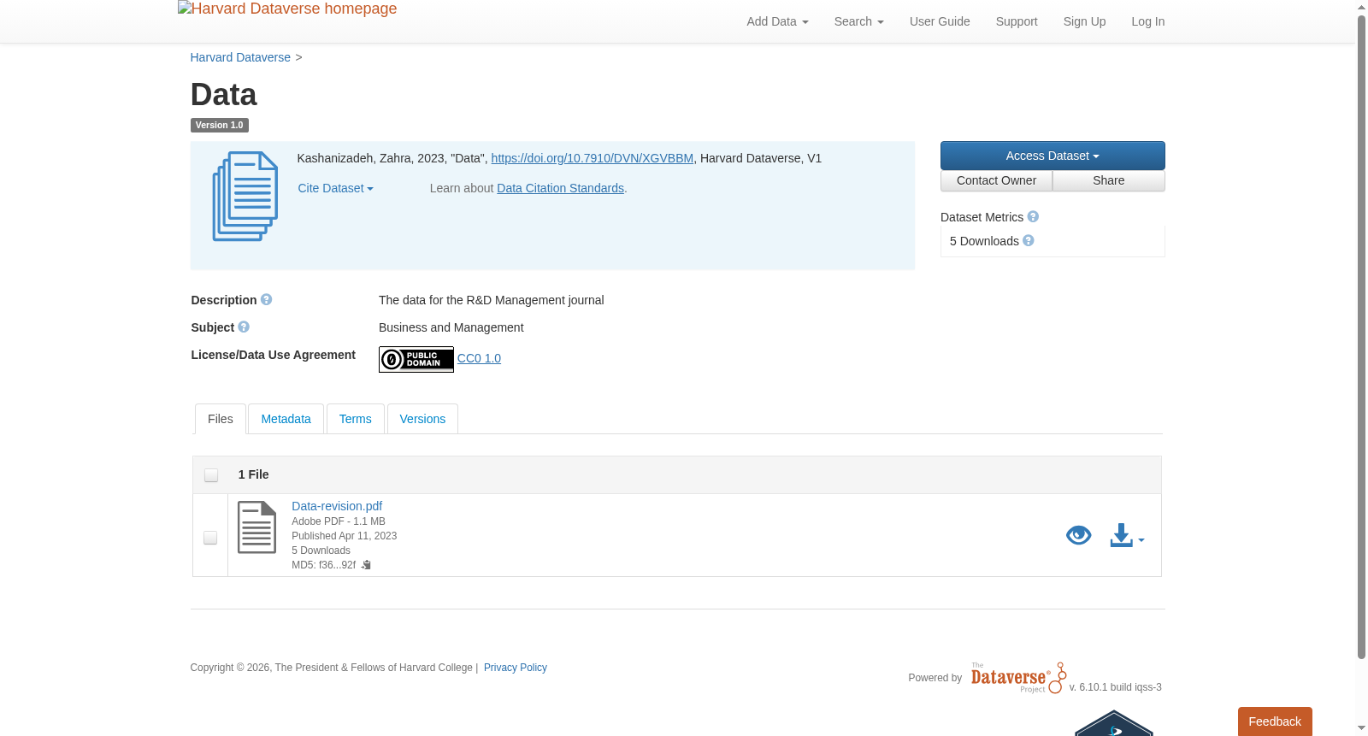Expand the Search menu in navbar
Viewport: 1368px width, 736px height.
(859, 21)
